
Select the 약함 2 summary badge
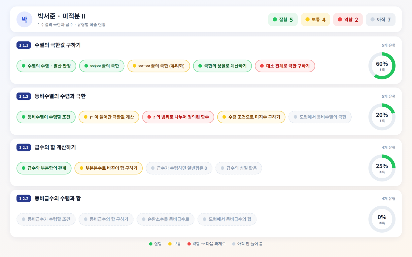pyautogui.click(x=348, y=20)
